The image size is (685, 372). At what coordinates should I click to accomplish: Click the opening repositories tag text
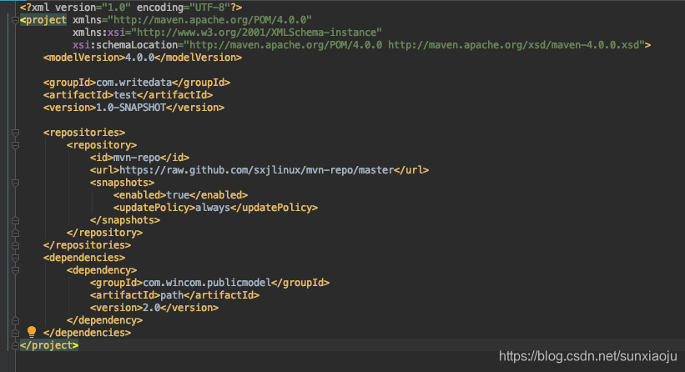click(84, 133)
